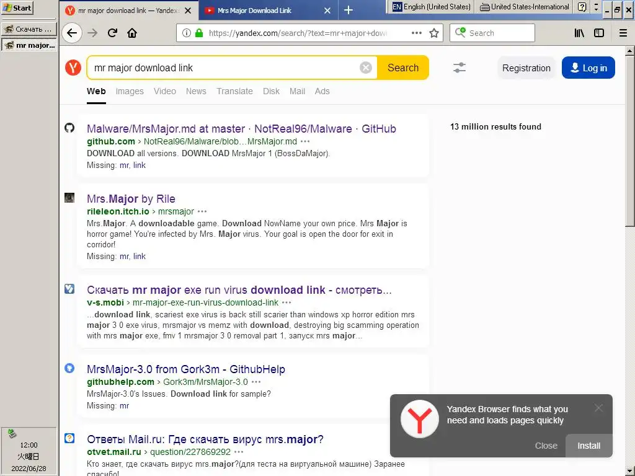The height and width of the screenshot is (476, 635).
Task: Open Yandex search settings sliders icon
Action: point(460,68)
